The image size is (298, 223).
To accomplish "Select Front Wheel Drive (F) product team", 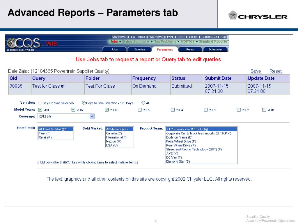I will 201,141.
